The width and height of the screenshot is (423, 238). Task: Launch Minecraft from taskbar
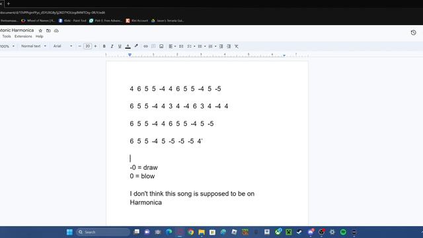click(x=289, y=232)
